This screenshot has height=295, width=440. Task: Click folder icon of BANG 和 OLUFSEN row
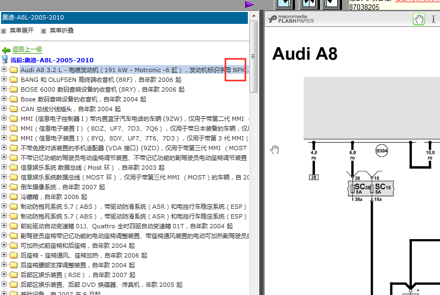[14, 80]
